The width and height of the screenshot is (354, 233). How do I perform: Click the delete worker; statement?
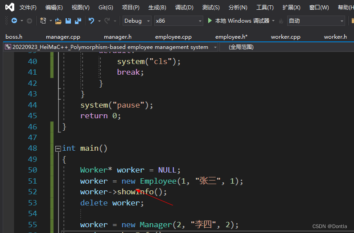(x=112, y=203)
